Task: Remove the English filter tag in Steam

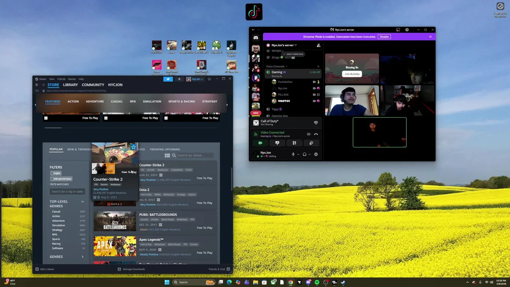Action: pyautogui.click(x=56, y=173)
